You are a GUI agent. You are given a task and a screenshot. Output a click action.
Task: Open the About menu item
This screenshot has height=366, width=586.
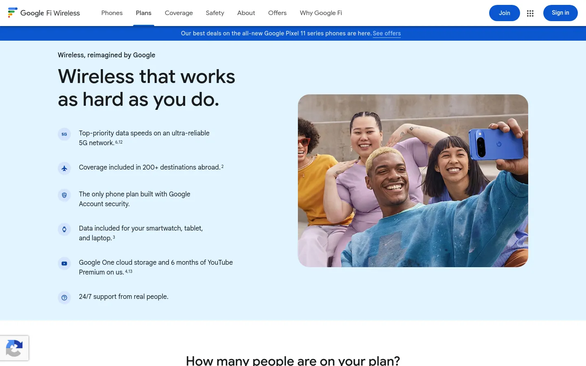tap(246, 13)
